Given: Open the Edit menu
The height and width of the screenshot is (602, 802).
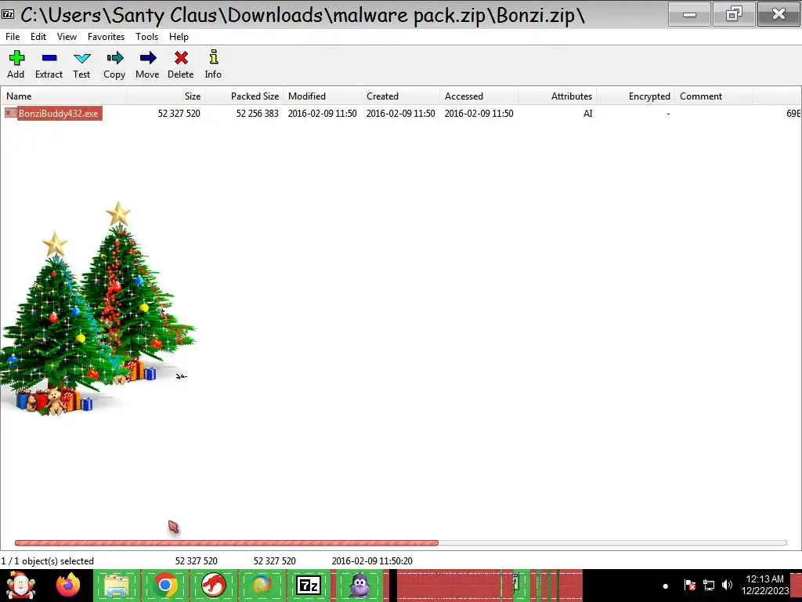Looking at the screenshot, I should (38, 37).
